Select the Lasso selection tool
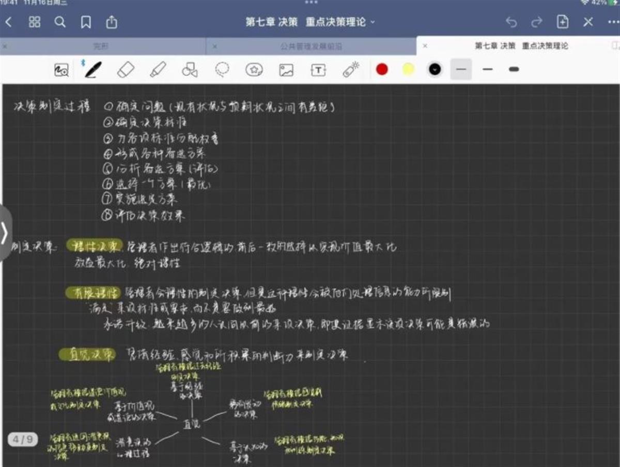 (x=222, y=69)
